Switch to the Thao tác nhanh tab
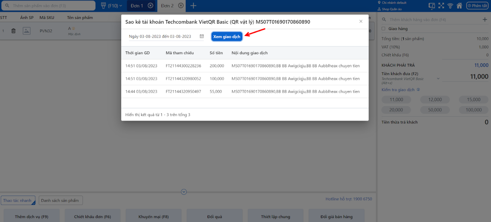 [18, 200]
